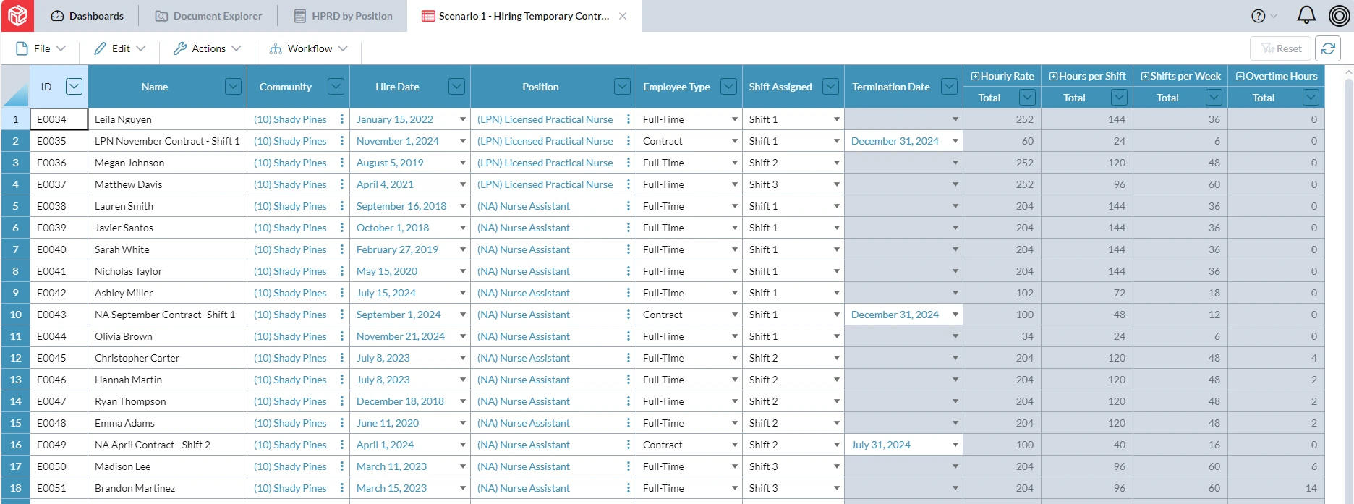Switch to the Dashboards tab
The image size is (1354, 504).
(88, 16)
